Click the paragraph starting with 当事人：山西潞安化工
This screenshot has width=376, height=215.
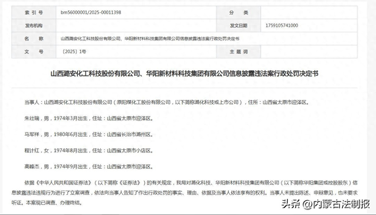tap(167, 102)
